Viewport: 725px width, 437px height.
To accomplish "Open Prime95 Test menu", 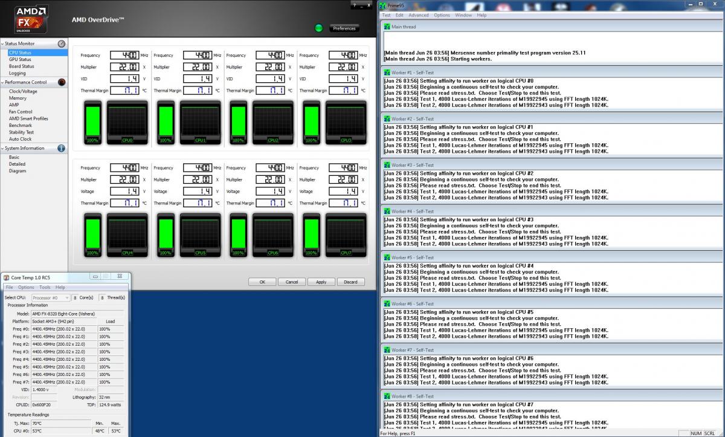I will pyautogui.click(x=387, y=15).
